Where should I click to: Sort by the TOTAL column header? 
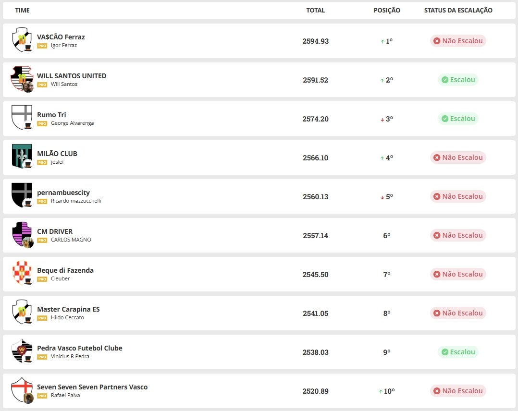[x=315, y=10]
